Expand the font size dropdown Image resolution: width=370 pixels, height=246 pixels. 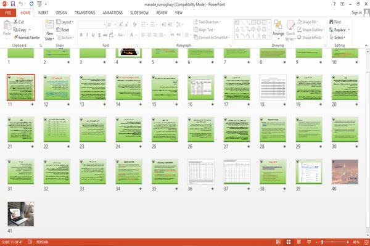tap(115, 25)
